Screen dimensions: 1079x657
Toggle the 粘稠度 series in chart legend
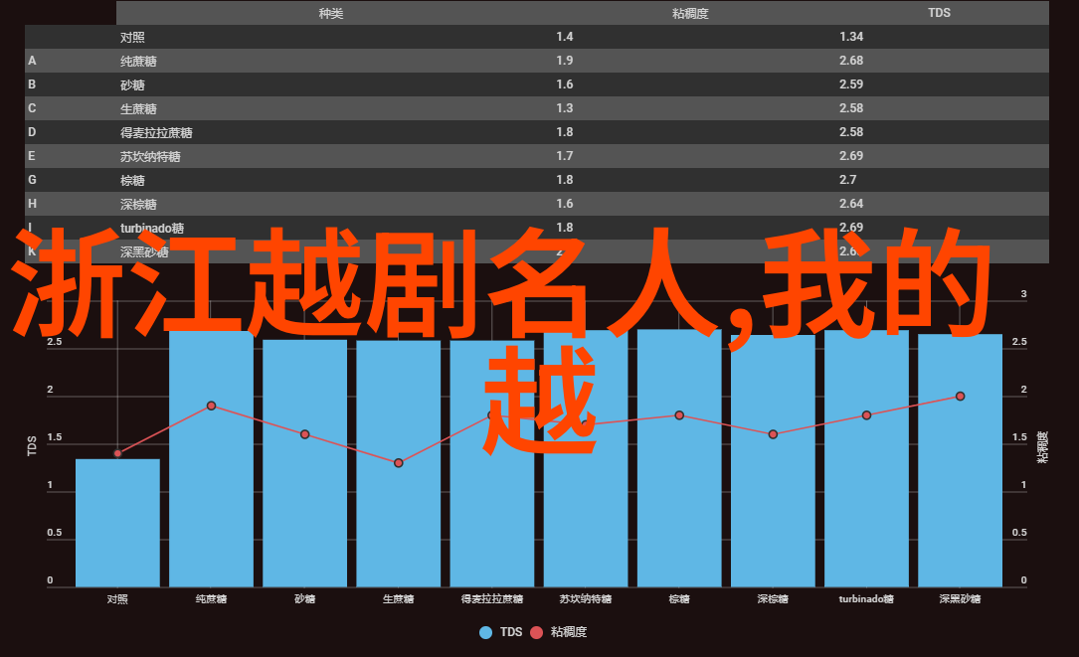click(559, 632)
